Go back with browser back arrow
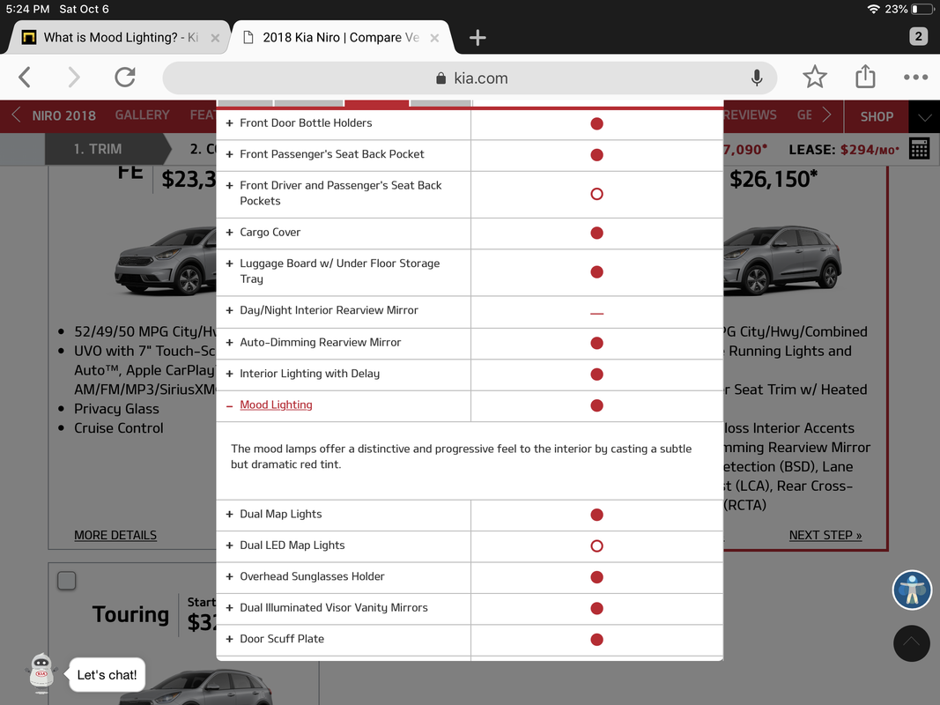 25,78
